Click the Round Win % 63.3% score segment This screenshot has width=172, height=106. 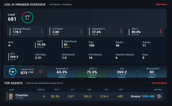click(62, 72)
